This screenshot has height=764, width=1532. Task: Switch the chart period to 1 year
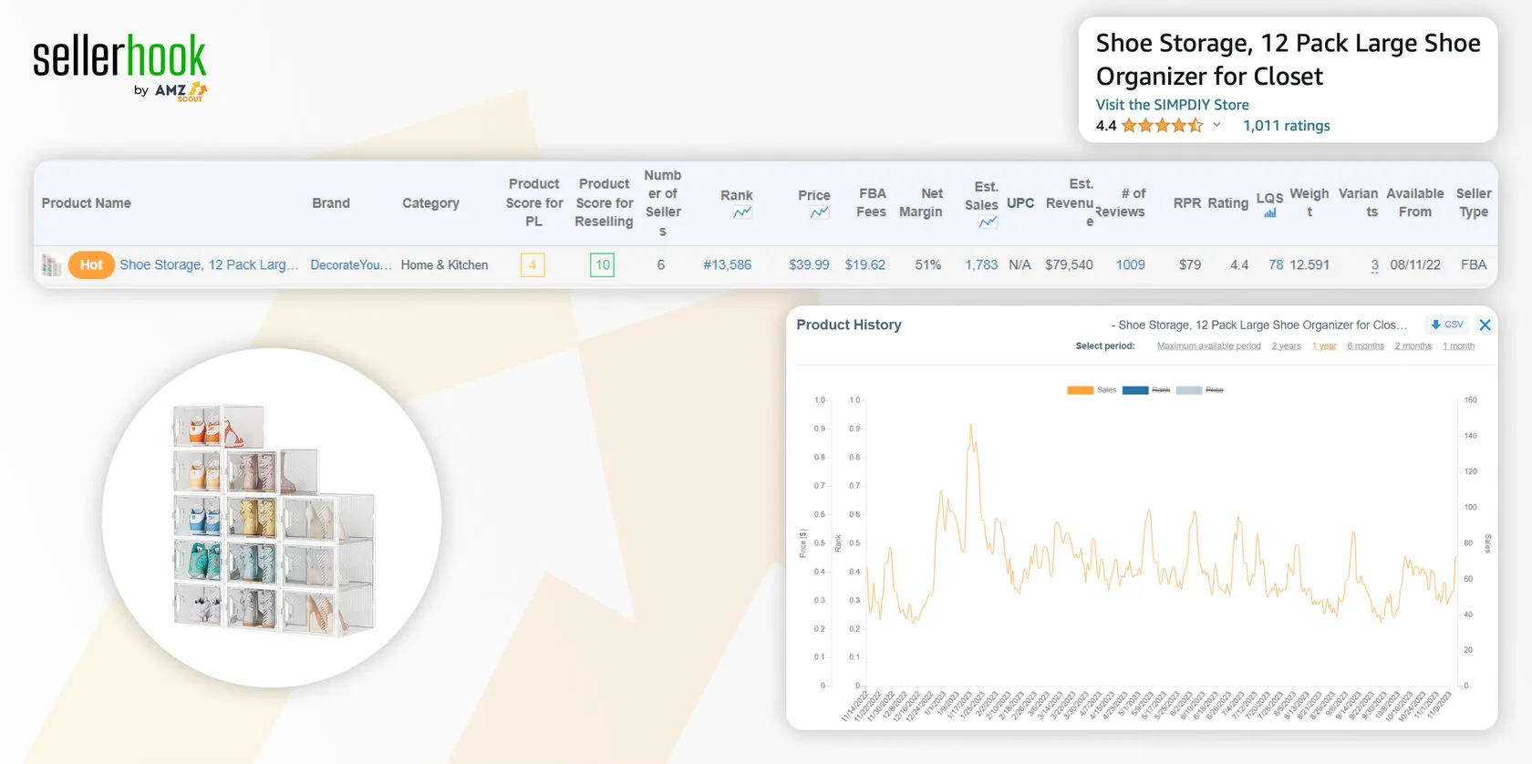point(1324,346)
